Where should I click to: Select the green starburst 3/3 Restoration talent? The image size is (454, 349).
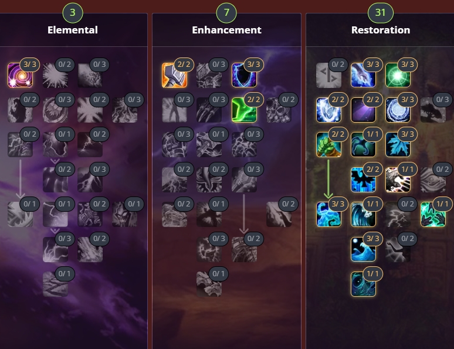click(x=398, y=75)
